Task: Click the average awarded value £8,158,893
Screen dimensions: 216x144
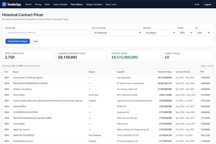Action: tap(68, 57)
